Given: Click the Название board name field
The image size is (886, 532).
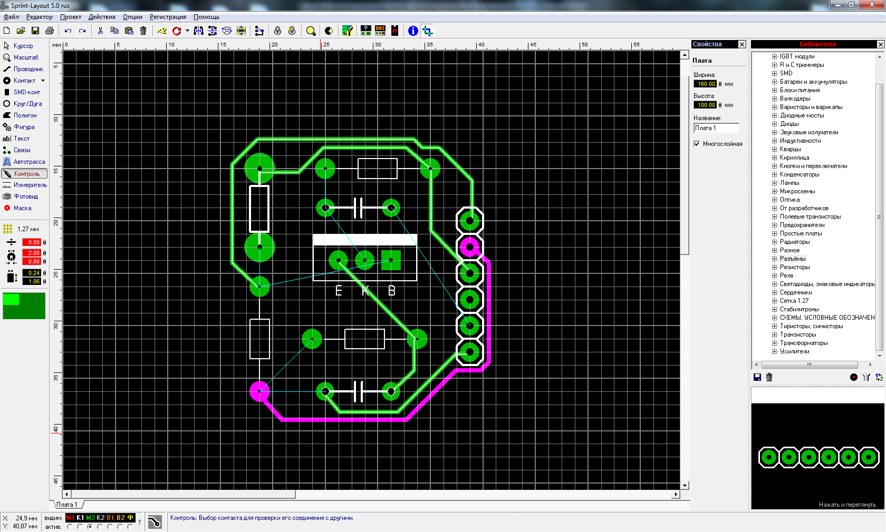Looking at the screenshot, I should pyautogui.click(x=716, y=128).
